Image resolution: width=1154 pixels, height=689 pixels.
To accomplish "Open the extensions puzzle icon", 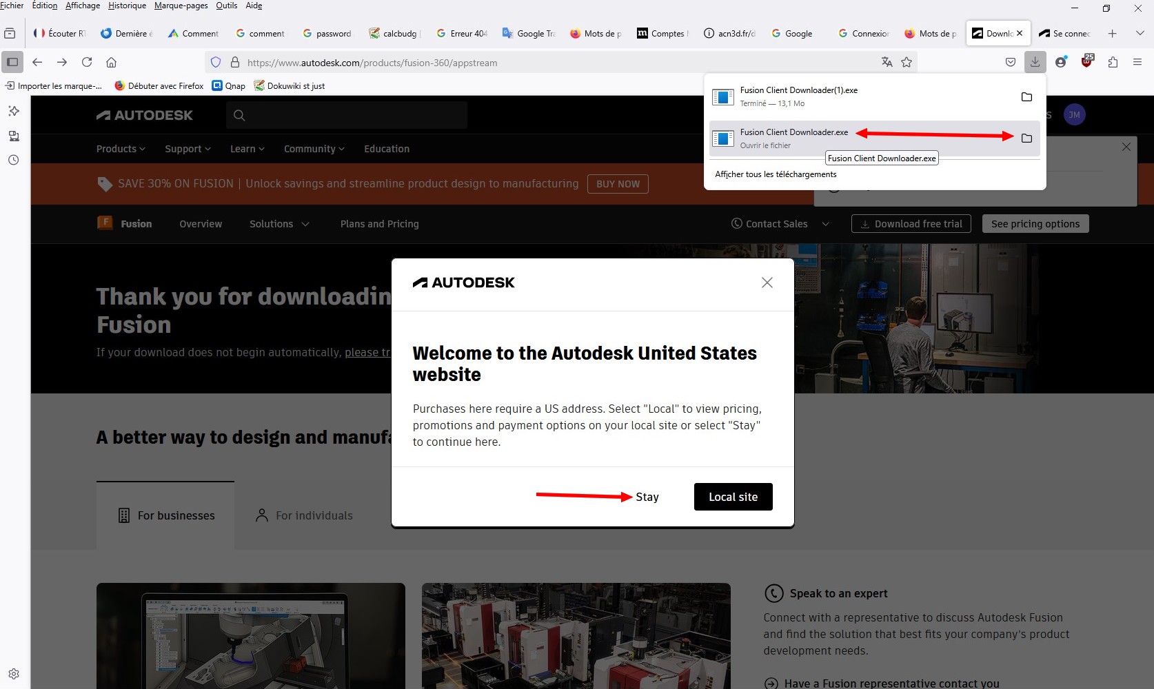I will 1113,62.
